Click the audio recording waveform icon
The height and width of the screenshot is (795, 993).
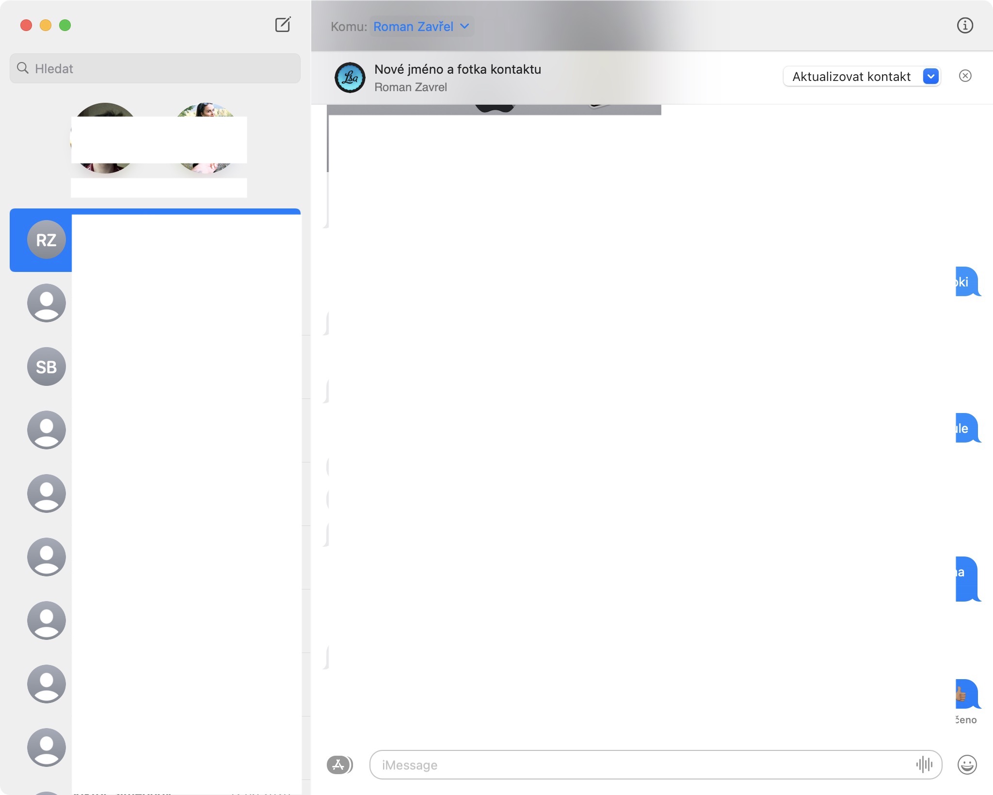924,764
